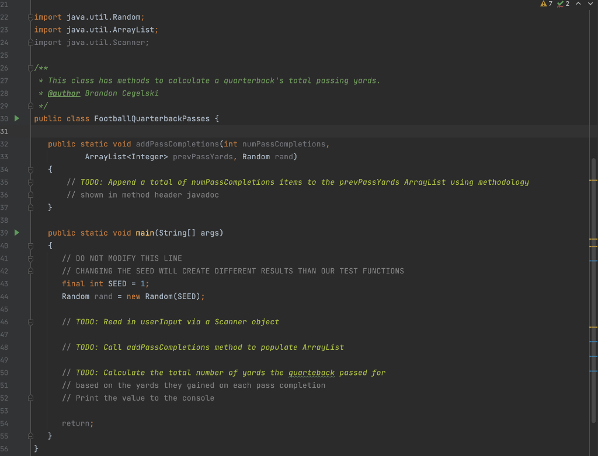This screenshot has height=456, width=598.
Task: Run the main method from its gutter play icon
Action: click(16, 232)
